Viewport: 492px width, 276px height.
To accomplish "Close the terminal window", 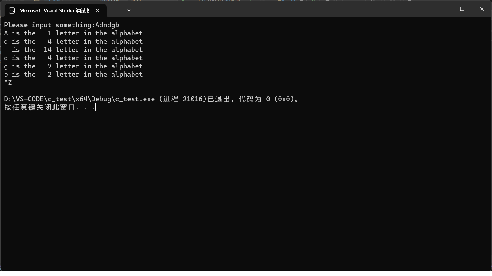I will click(x=482, y=9).
